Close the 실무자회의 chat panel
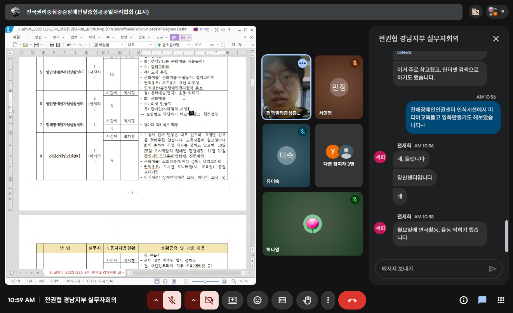Image resolution: width=513 pixels, height=313 pixels. (496, 39)
